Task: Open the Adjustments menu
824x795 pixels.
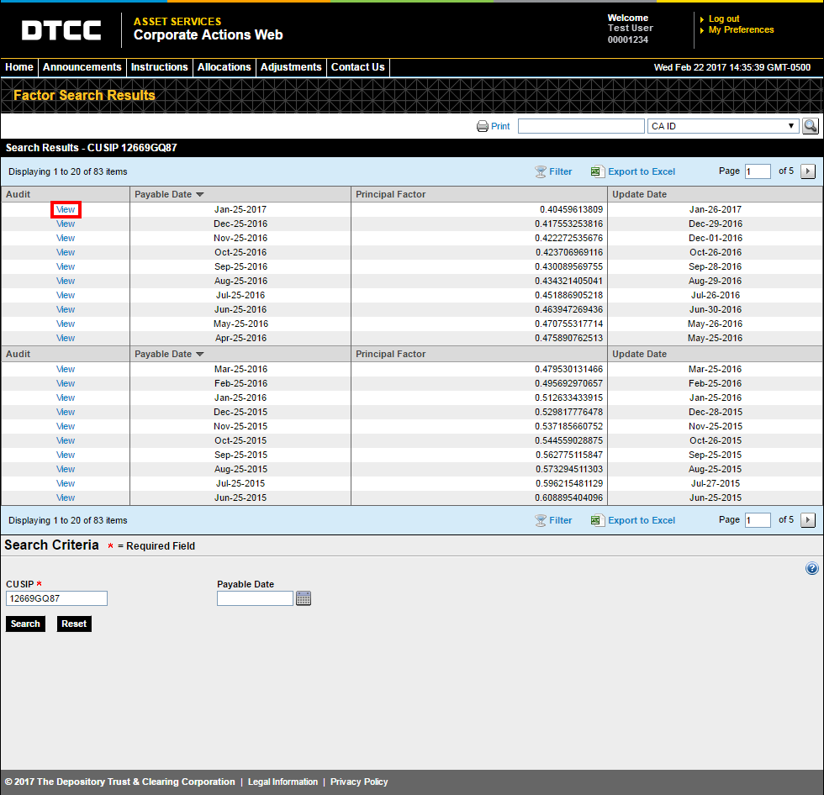Action: coord(291,67)
